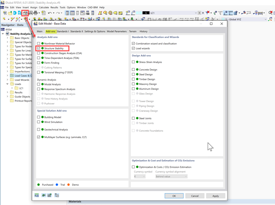Enable Time-Dependent Analysis (TDA) checkbox

click(39, 58)
